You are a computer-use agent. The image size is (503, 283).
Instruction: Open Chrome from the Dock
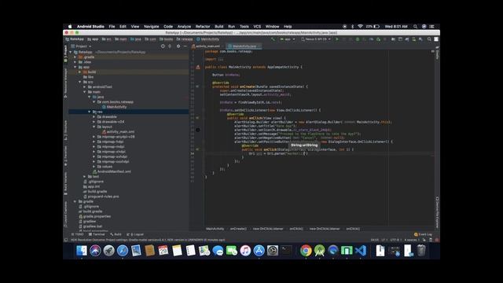306,250
